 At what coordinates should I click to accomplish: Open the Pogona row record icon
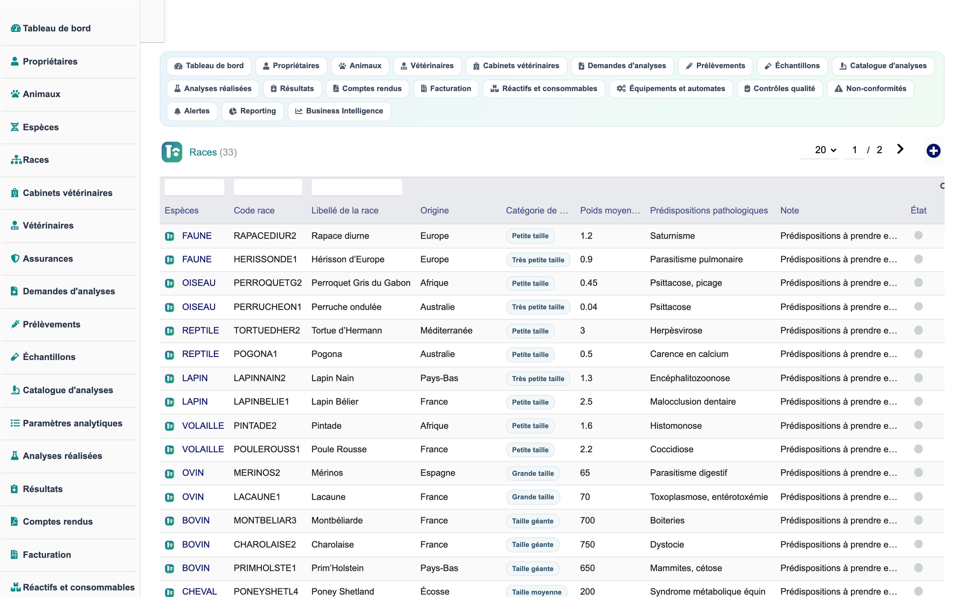170,355
